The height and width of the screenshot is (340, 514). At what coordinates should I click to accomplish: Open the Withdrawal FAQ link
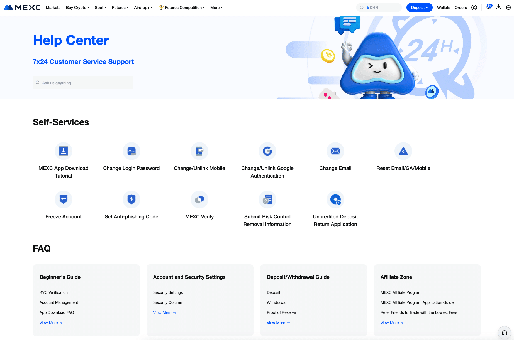pyautogui.click(x=277, y=302)
